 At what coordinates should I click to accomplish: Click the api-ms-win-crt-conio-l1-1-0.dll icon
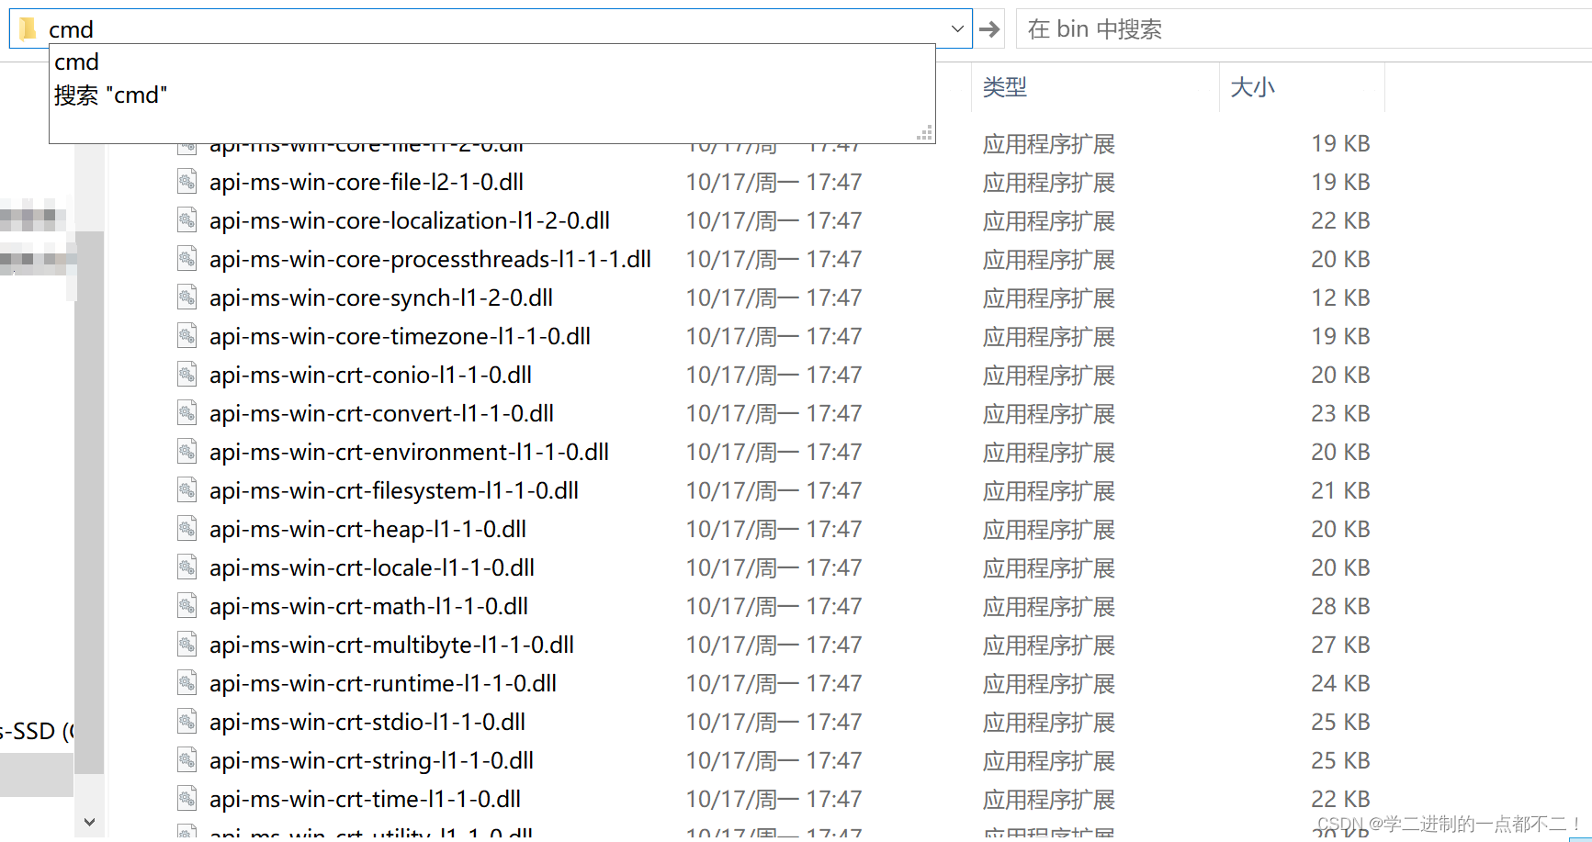[186, 374]
